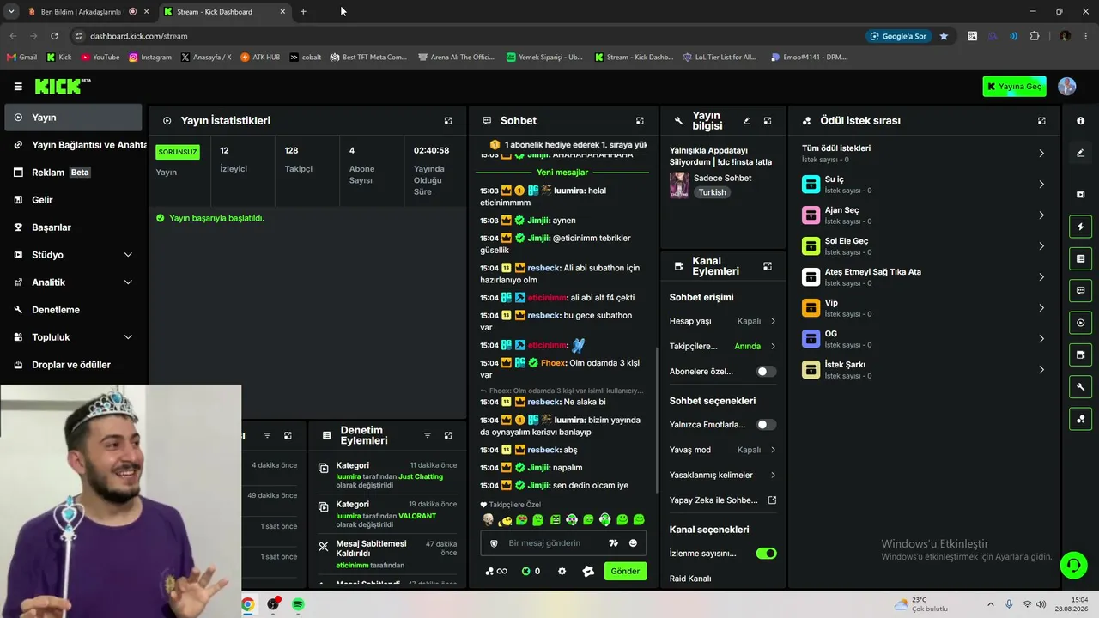Open the Kick support chat bubble
Screen dimensions: 1099x618
[x=1073, y=565]
